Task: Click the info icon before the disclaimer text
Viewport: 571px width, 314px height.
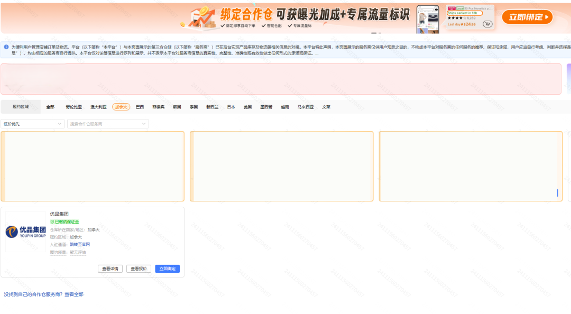Action: (x=5, y=47)
